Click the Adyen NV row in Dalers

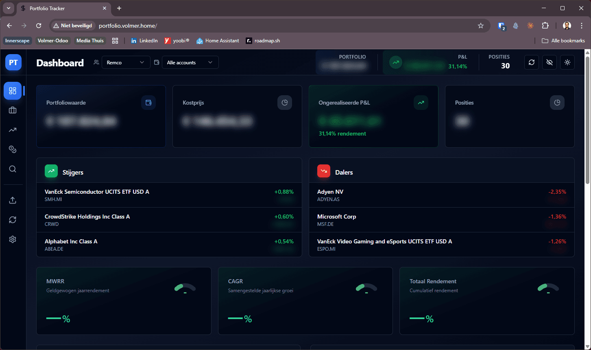point(441,195)
